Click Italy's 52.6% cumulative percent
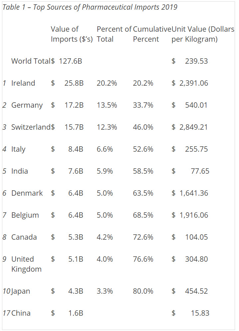The image size is (239, 331). pos(143,149)
